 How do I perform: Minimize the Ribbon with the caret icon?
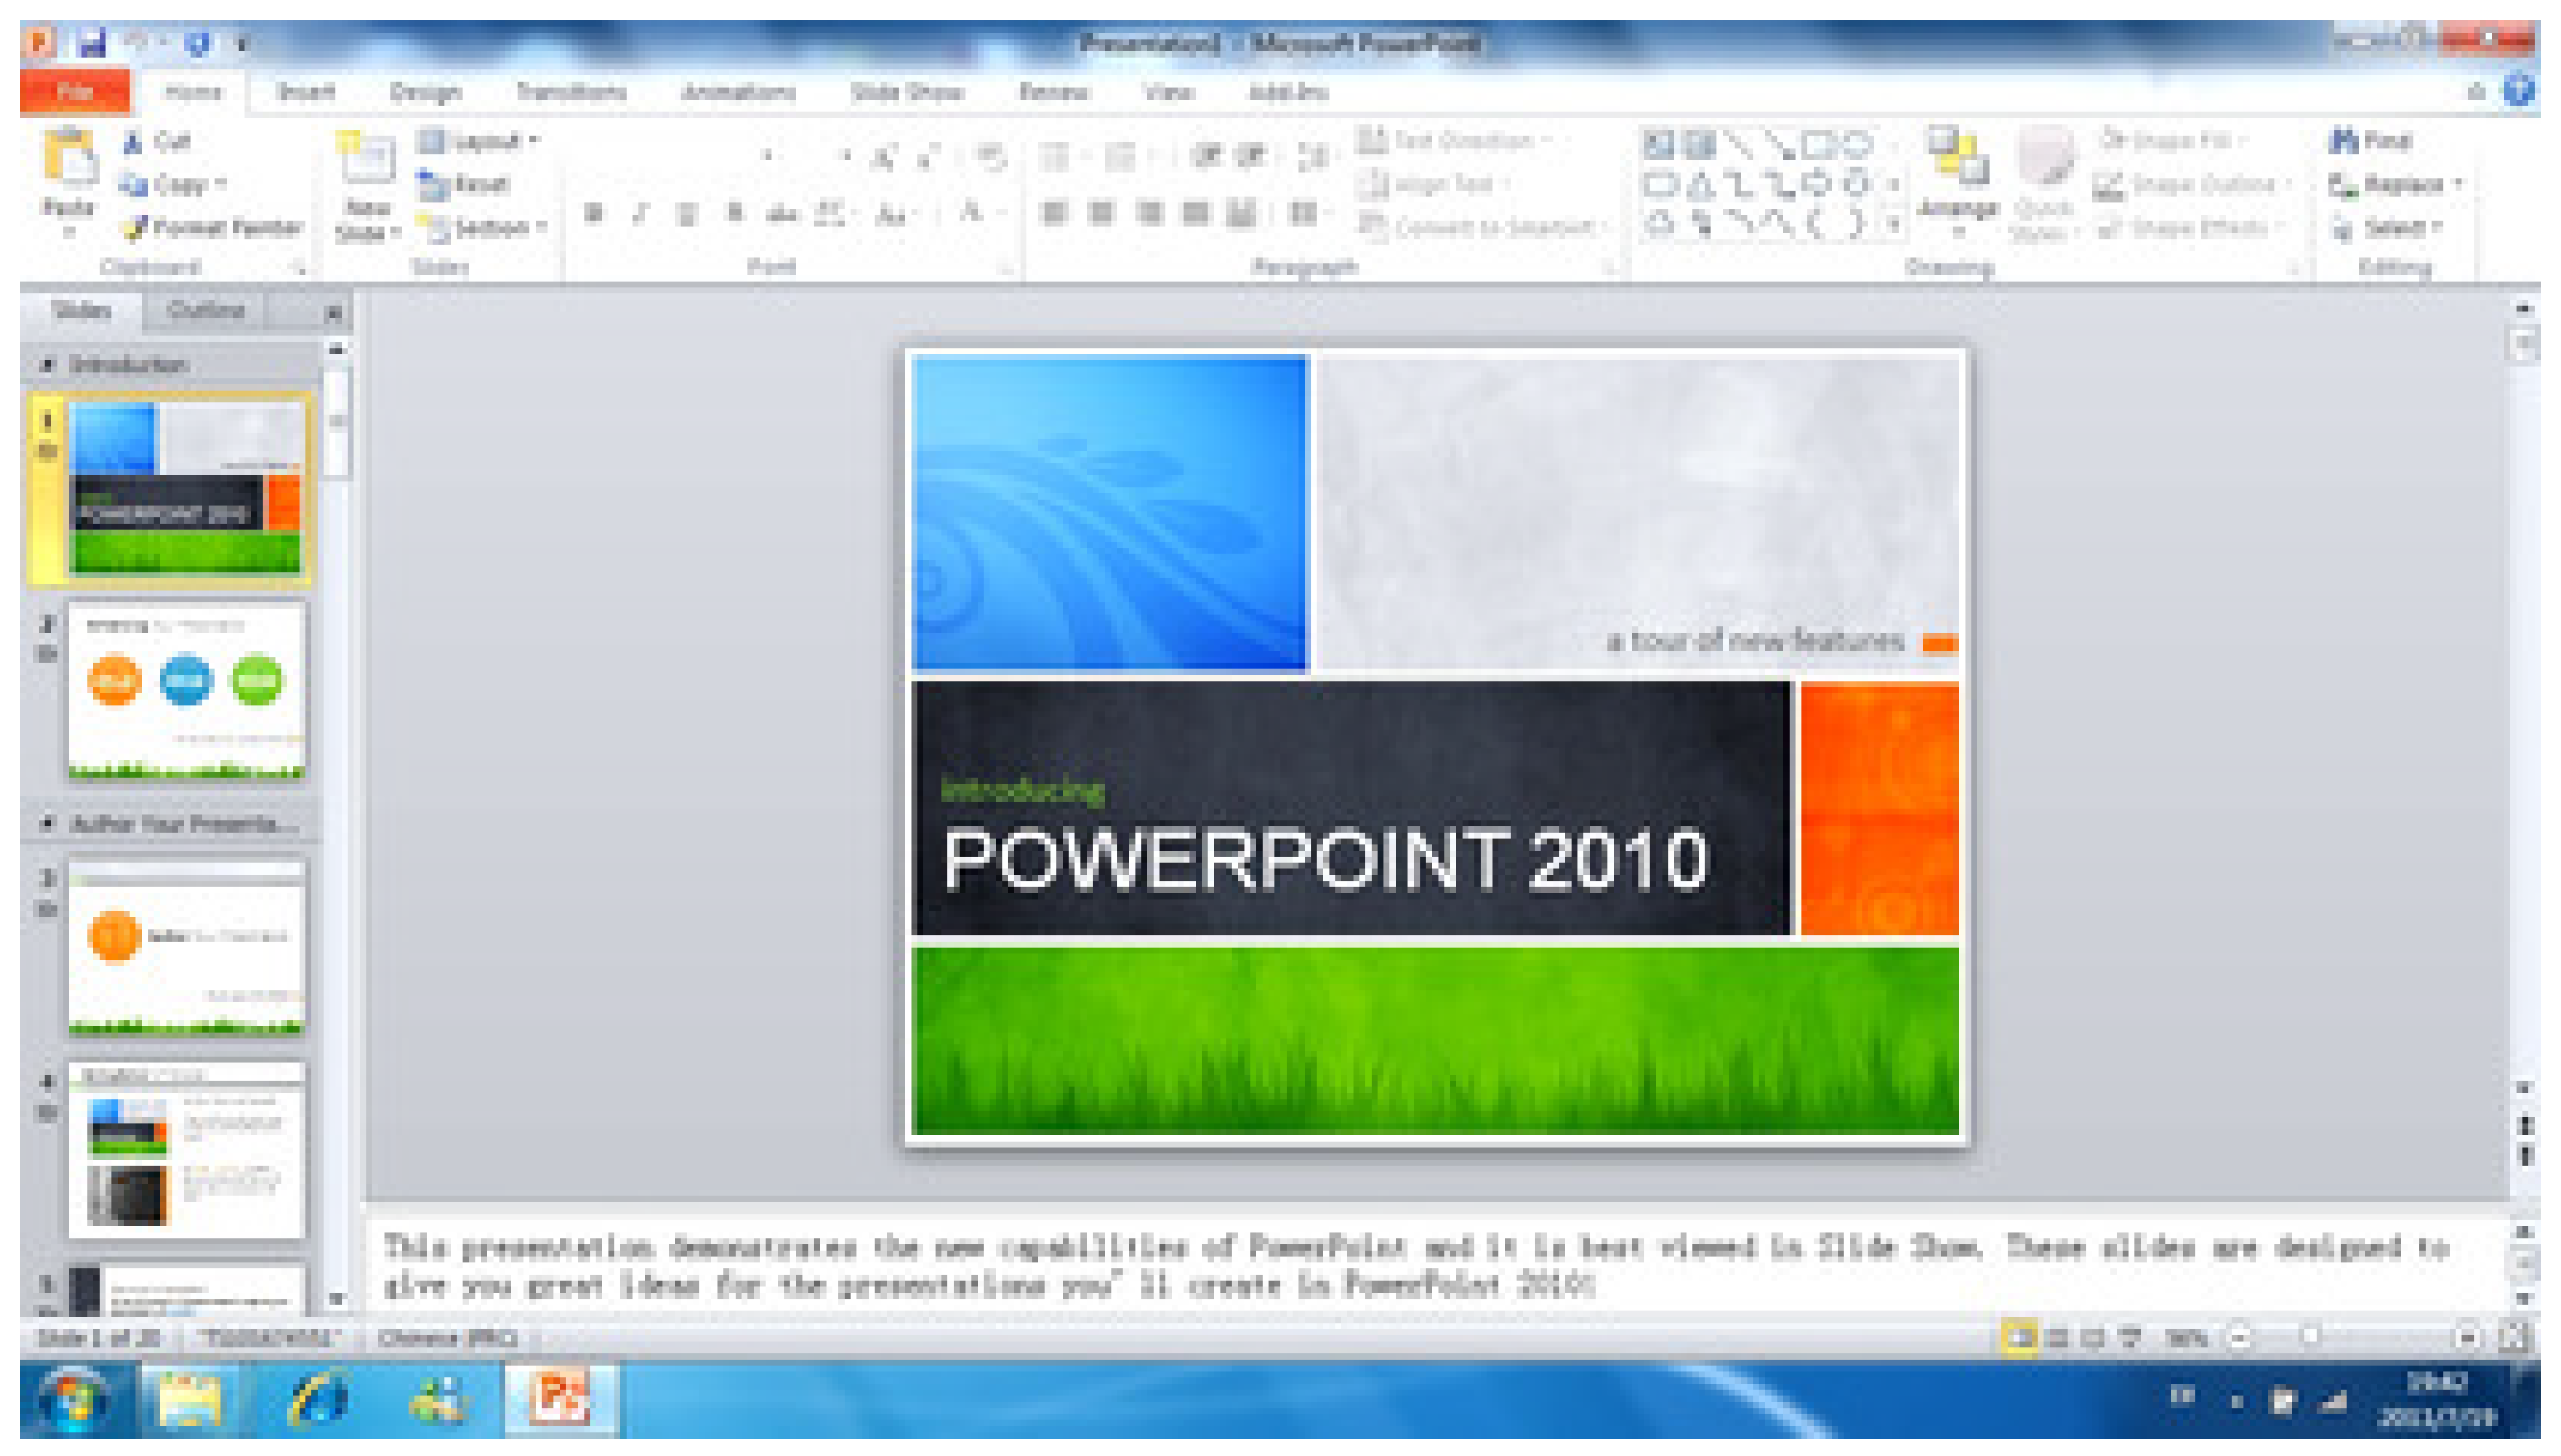click(x=2476, y=92)
